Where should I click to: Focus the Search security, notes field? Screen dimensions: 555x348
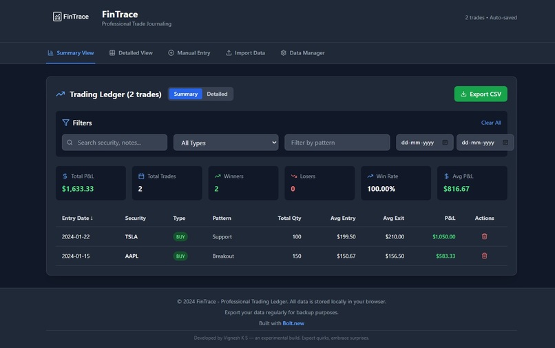pyautogui.click(x=114, y=143)
